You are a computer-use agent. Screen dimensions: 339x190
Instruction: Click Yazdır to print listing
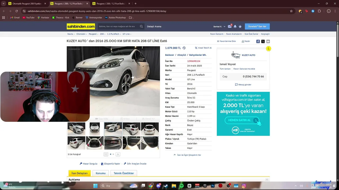pyautogui.click(x=246, y=41)
